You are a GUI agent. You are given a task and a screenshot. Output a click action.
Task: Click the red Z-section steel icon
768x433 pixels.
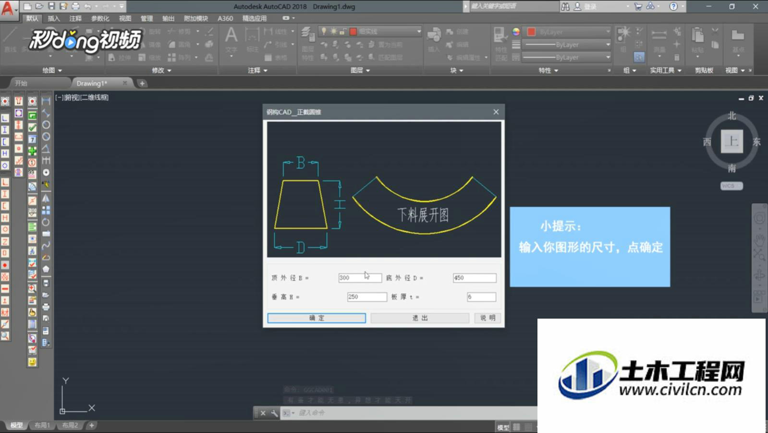[x=5, y=241]
